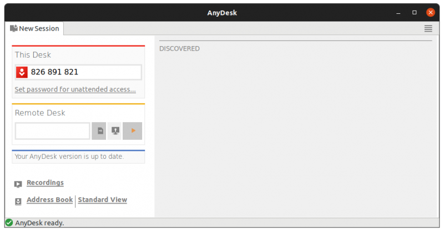Viewport: 444px width, 232px height.
Task: Click the DISCOVERED section heading
Action: (179, 49)
